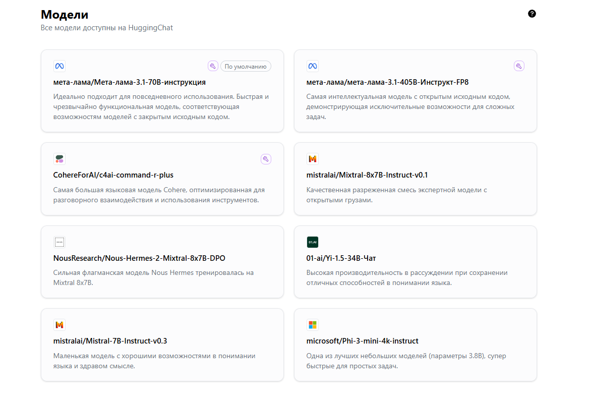Click Meta logo on the Мета-лама-3.1-70B card
The image size is (591, 397).
[60, 66]
